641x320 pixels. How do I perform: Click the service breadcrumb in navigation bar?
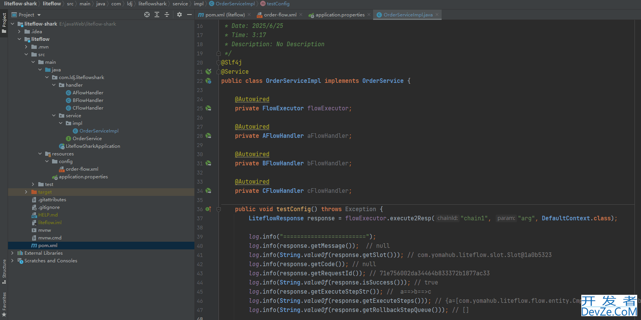180,3
